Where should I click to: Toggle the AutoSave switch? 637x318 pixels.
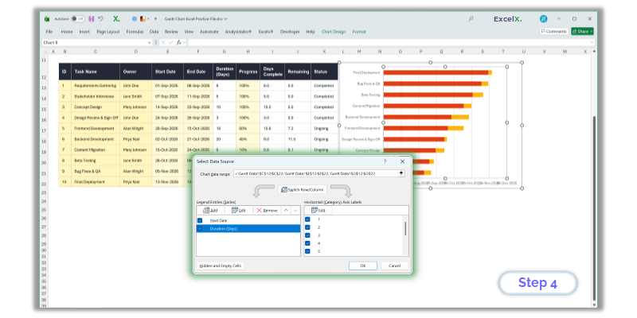(x=77, y=18)
